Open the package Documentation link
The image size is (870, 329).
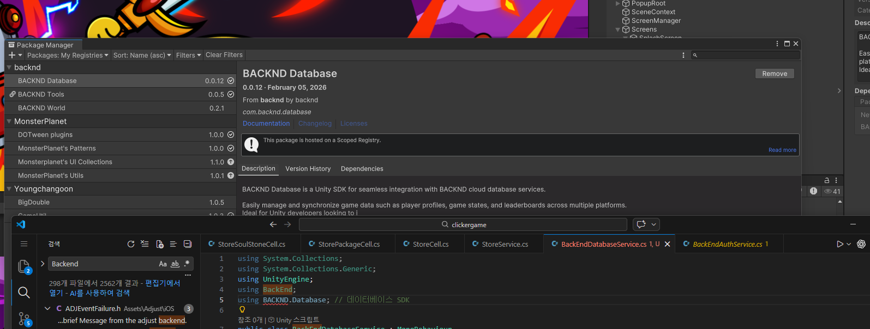point(266,124)
